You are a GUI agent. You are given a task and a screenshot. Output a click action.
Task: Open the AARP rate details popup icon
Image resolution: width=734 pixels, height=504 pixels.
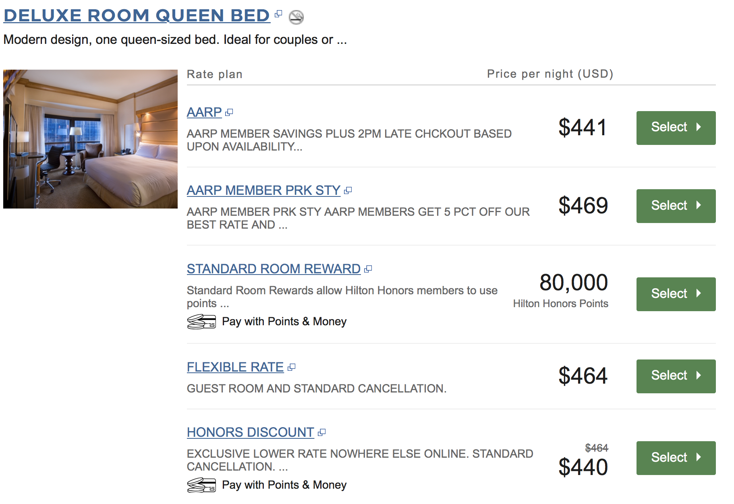[230, 113]
